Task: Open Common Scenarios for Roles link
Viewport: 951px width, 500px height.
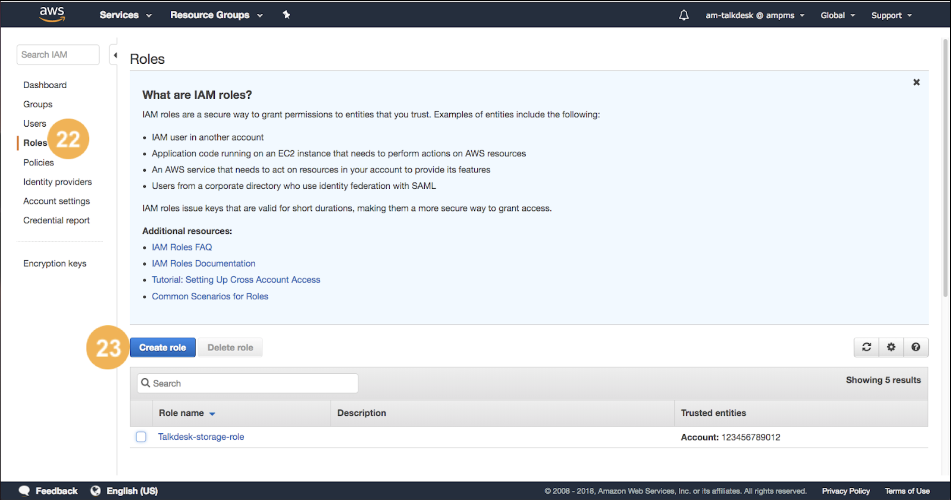Action: click(x=210, y=296)
